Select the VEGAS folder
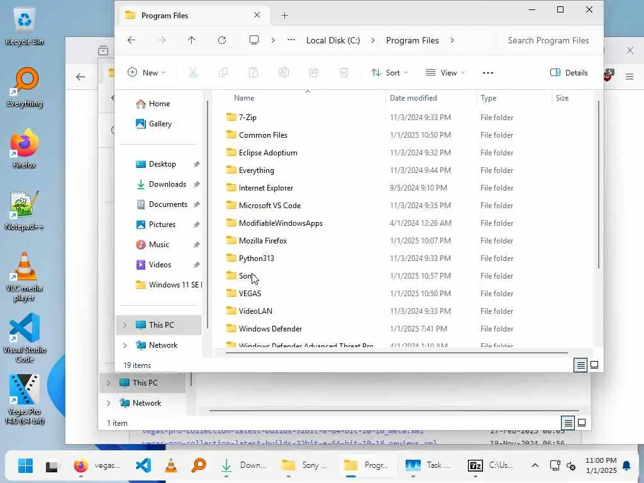The height and width of the screenshot is (483, 644). click(x=250, y=294)
